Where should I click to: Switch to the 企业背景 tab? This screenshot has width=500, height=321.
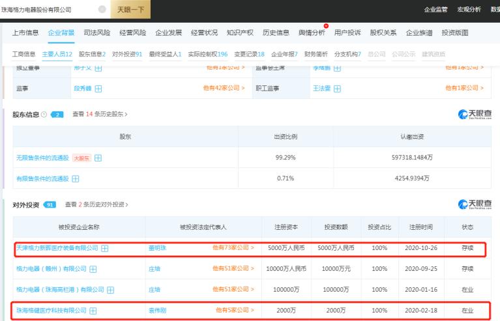pyautogui.click(x=61, y=33)
